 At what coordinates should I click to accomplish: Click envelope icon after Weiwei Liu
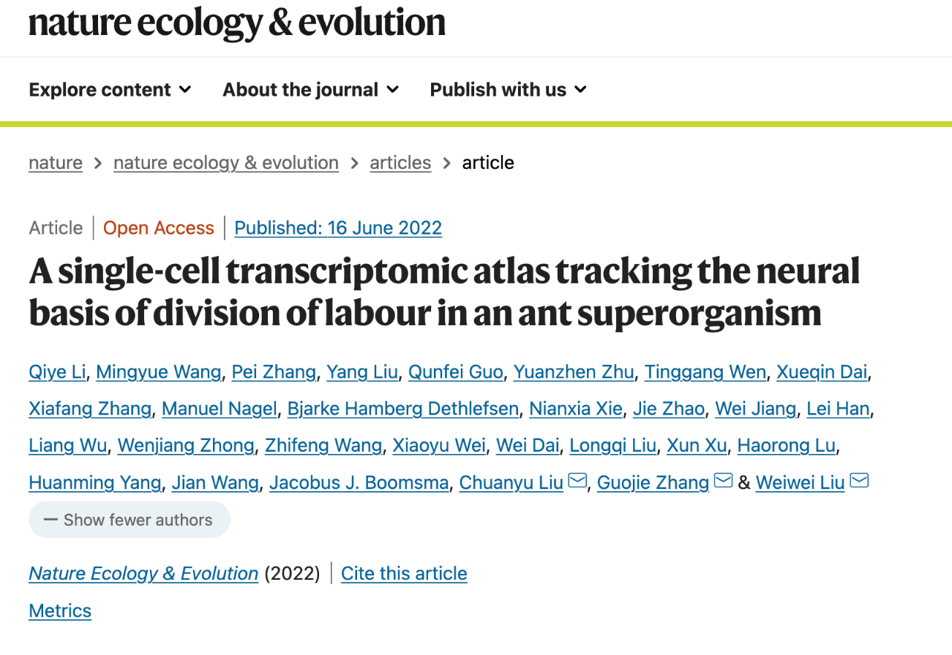[x=859, y=481]
